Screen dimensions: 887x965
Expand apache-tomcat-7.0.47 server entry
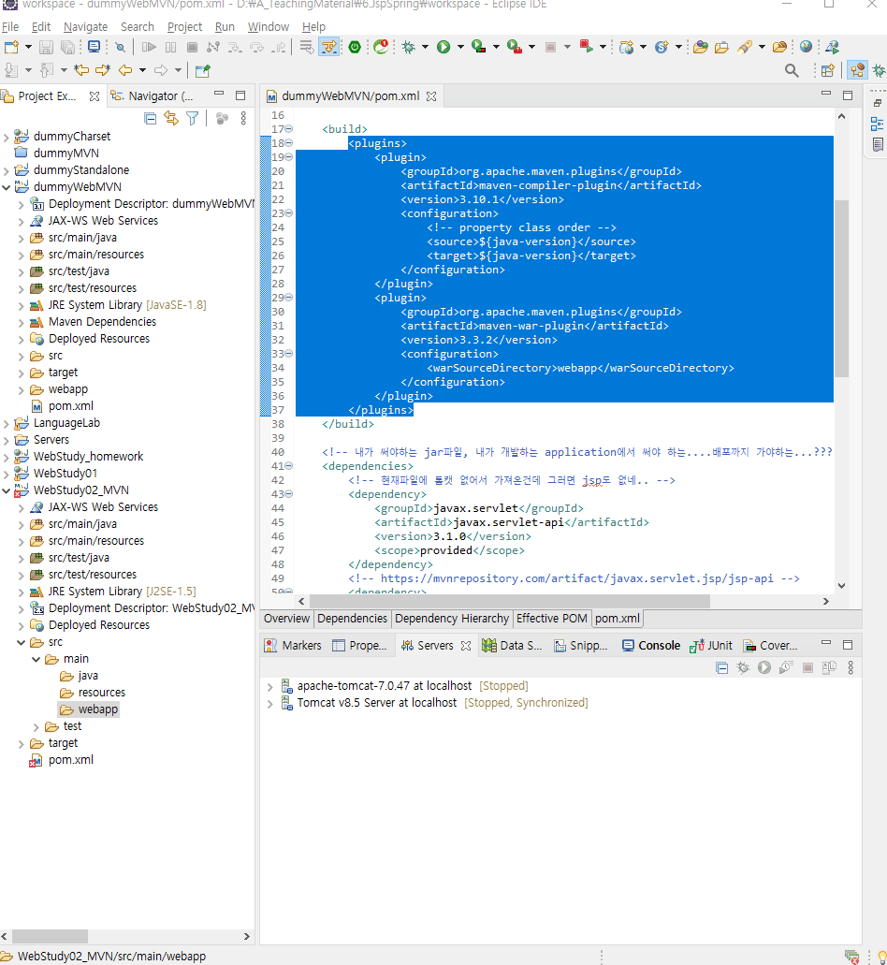click(x=269, y=687)
